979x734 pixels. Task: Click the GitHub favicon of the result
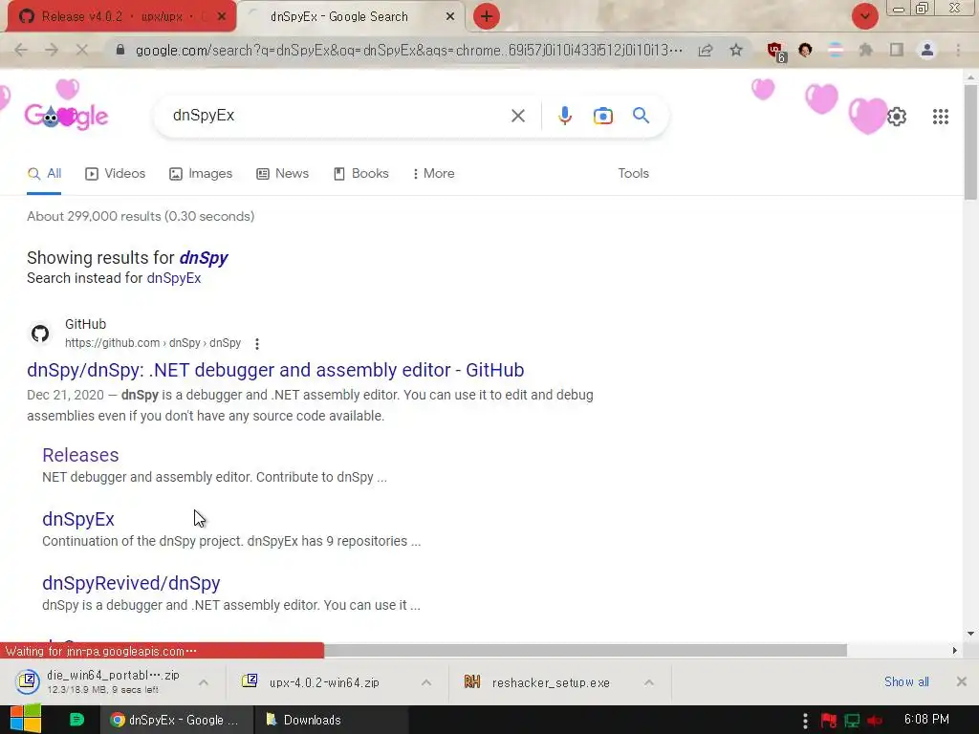(x=40, y=334)
